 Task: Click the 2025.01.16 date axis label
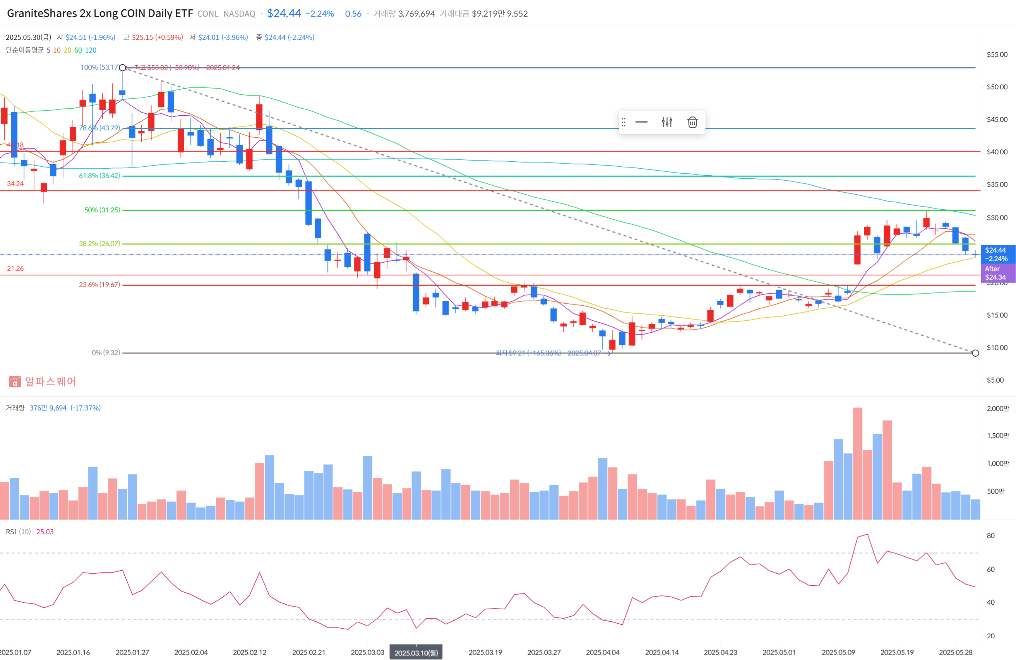(73, 652)
